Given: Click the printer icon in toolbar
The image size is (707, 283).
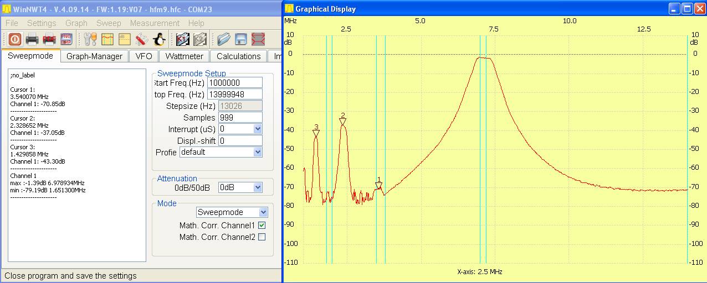Looking at the screenshot, I should [32, 39].
